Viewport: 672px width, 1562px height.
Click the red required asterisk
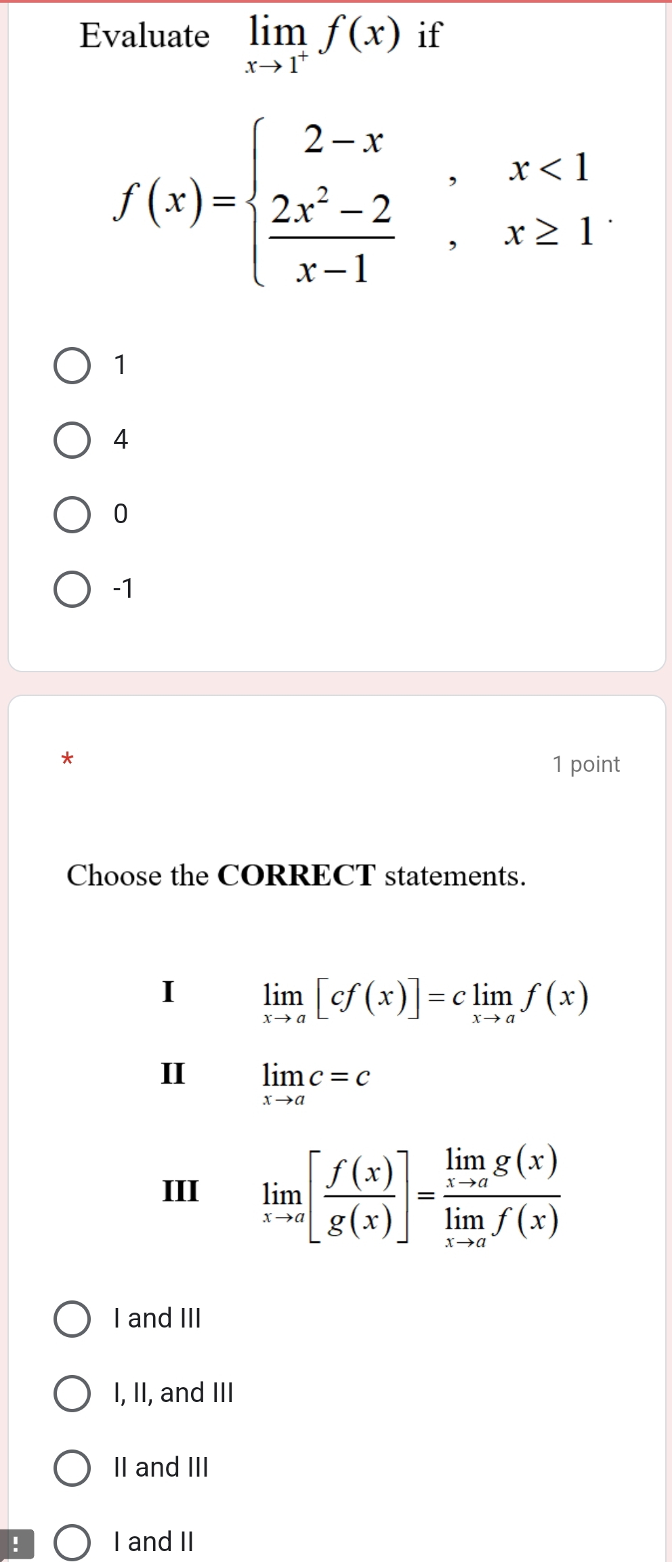(x=66, y=759)
